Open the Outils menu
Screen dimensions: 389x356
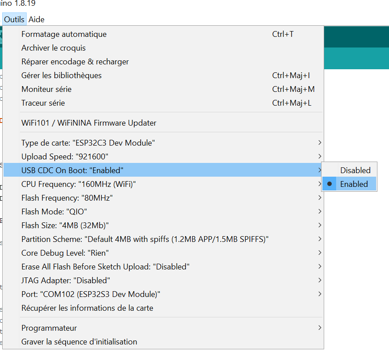[x=14, y=20]
